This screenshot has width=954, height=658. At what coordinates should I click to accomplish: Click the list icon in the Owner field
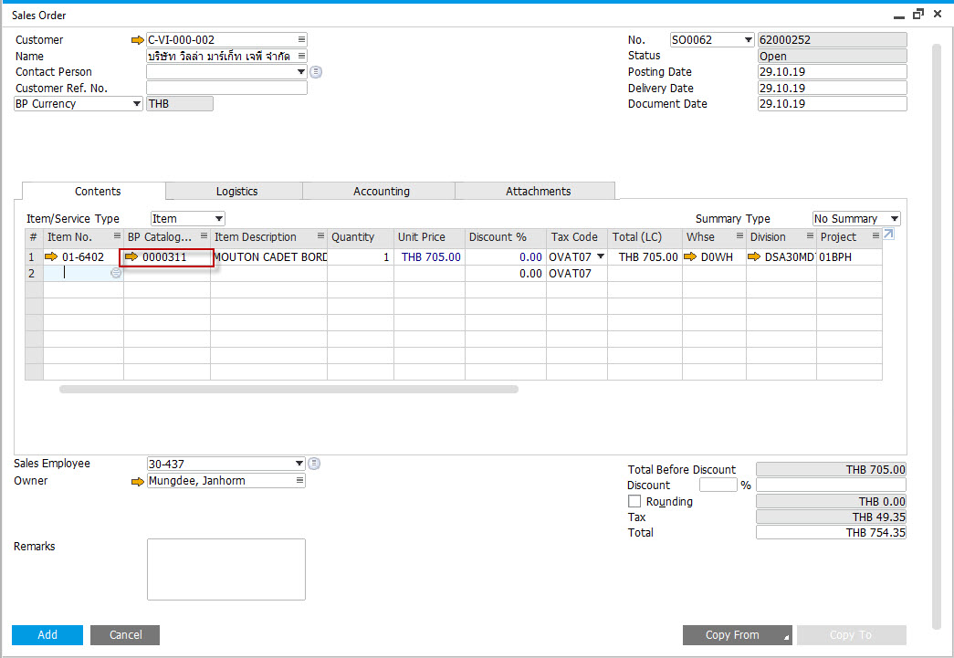[299, 480]
